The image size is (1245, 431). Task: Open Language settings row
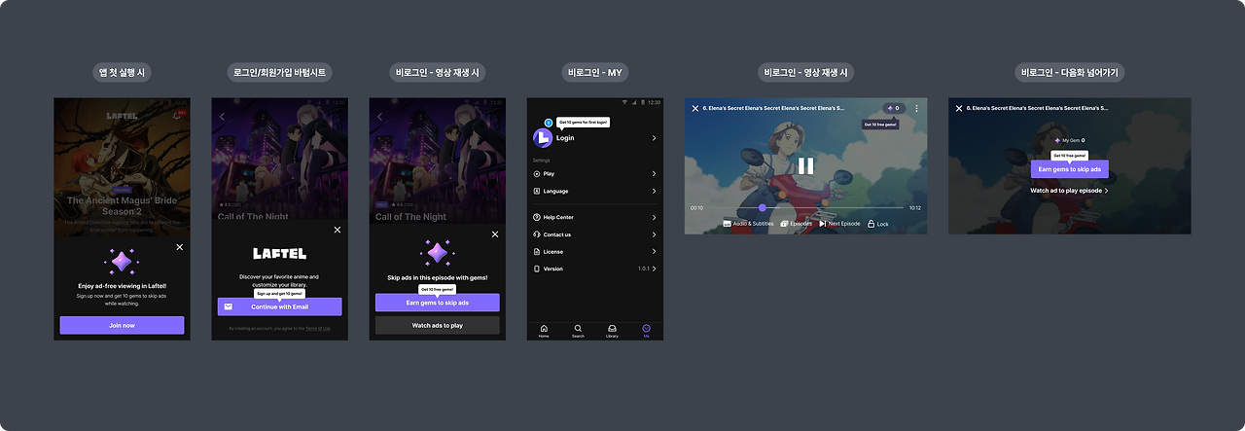pos(594,191)
